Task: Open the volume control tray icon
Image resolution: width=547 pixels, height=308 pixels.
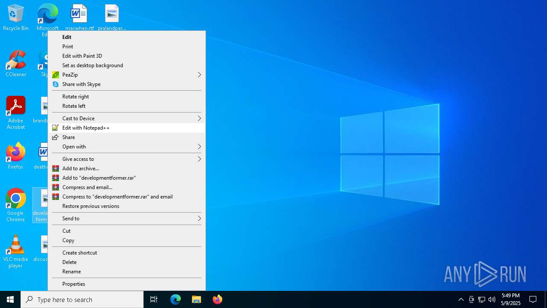Action: (492, 299)
